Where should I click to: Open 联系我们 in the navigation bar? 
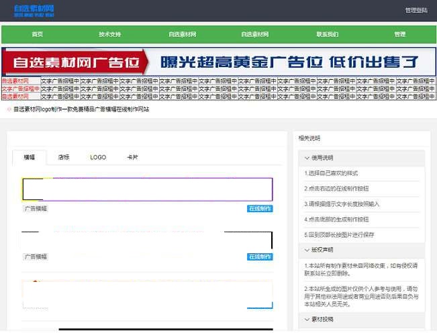tap(327, 34)
